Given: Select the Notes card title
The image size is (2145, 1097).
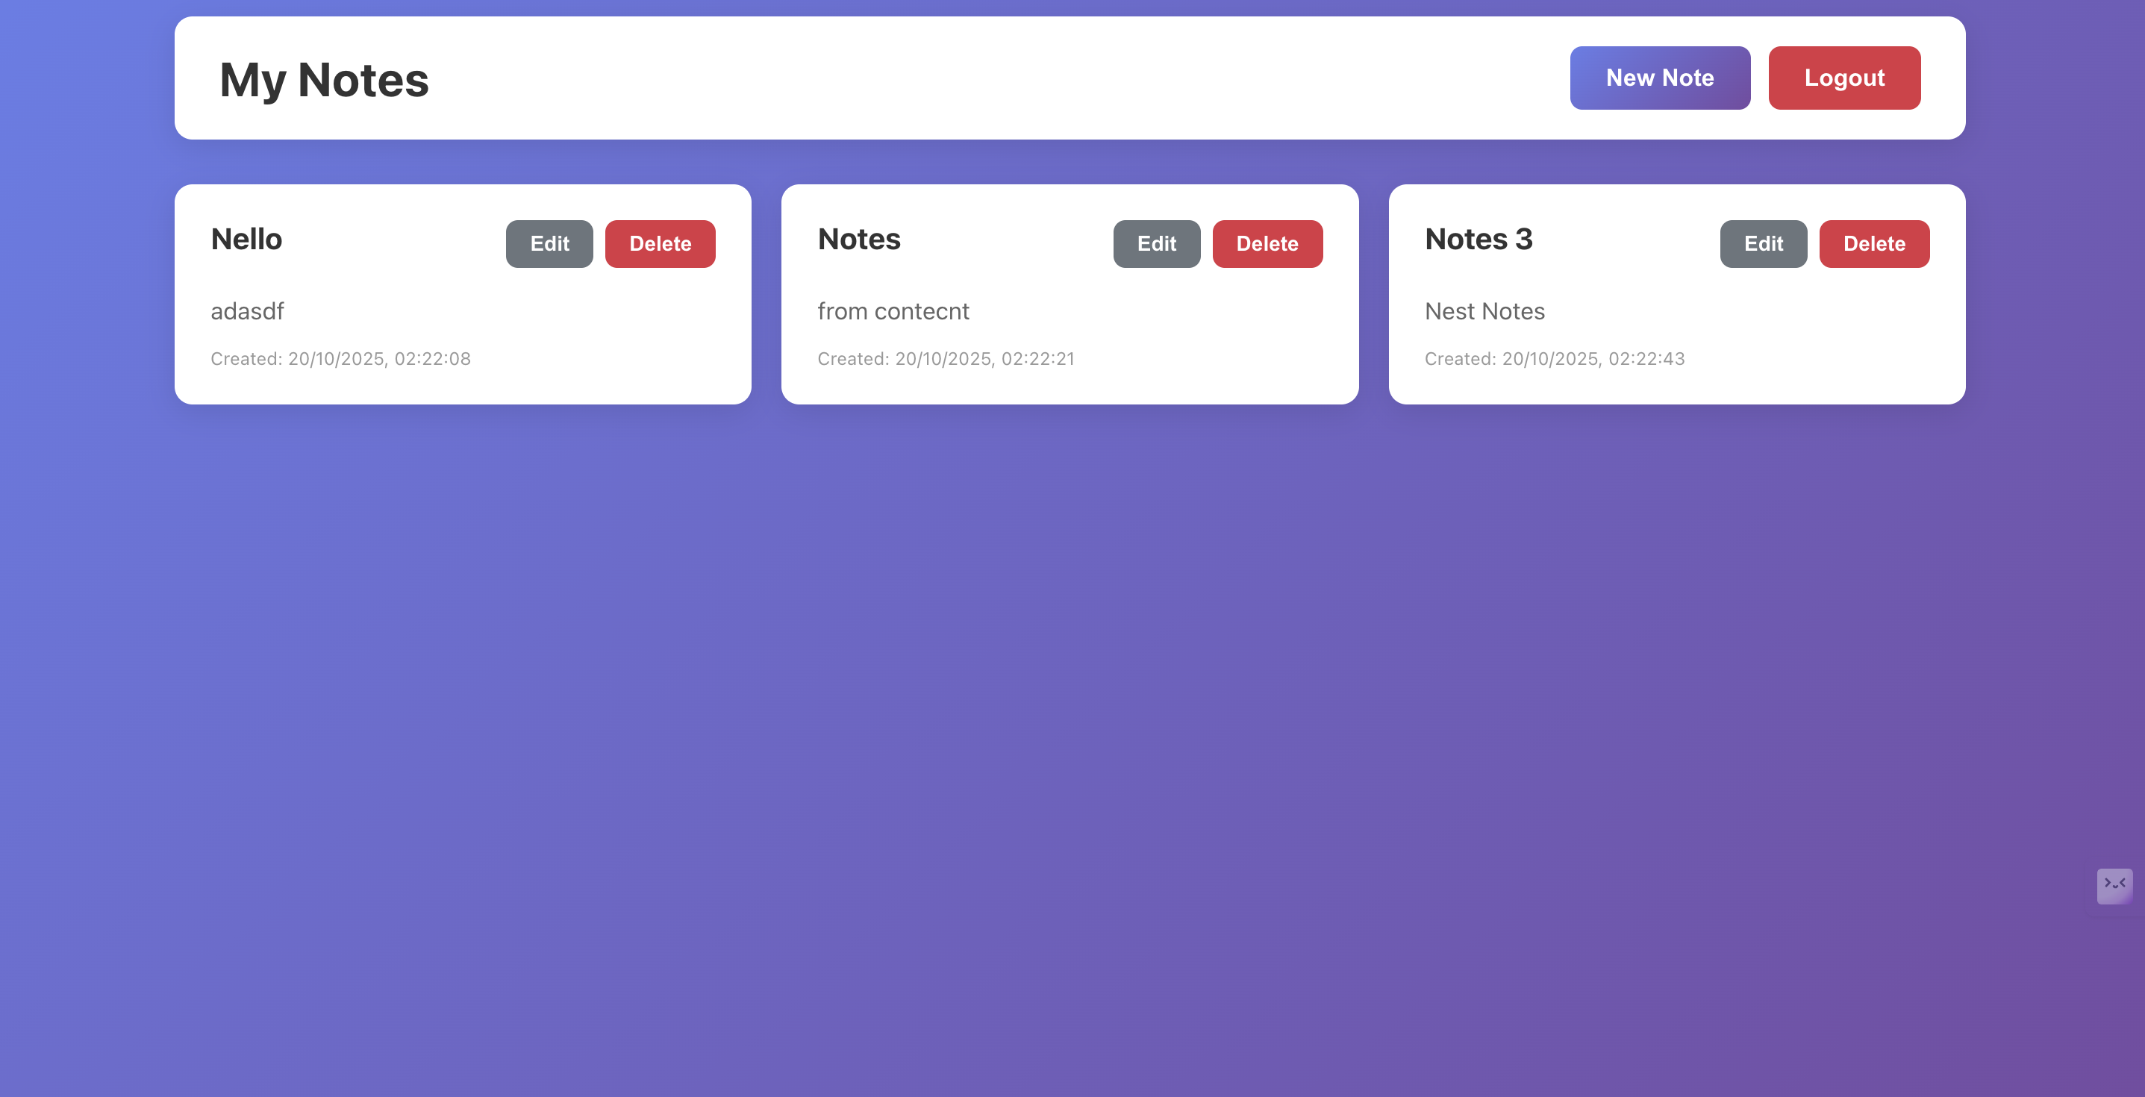Looking at the screenshot, I should tap(858, 240).
